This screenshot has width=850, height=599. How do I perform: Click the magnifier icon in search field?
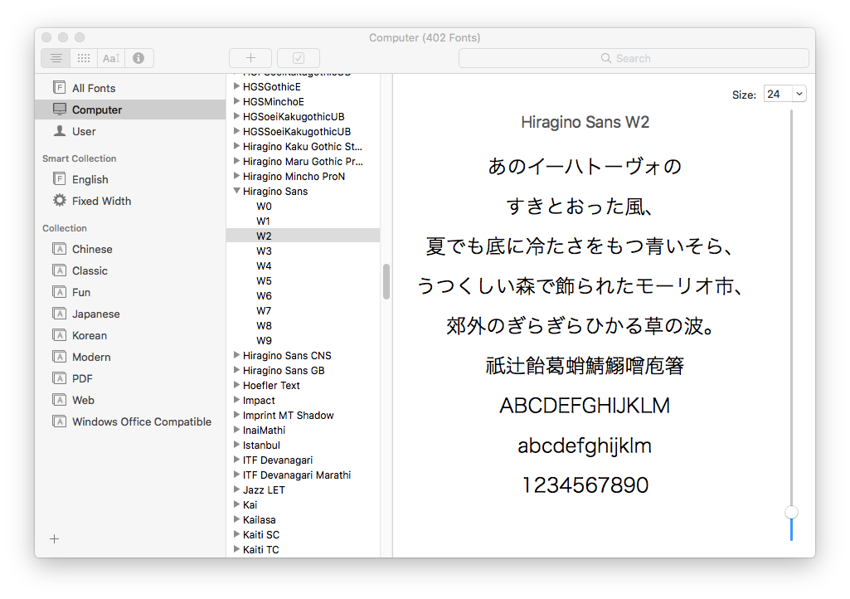coord(606,58)
